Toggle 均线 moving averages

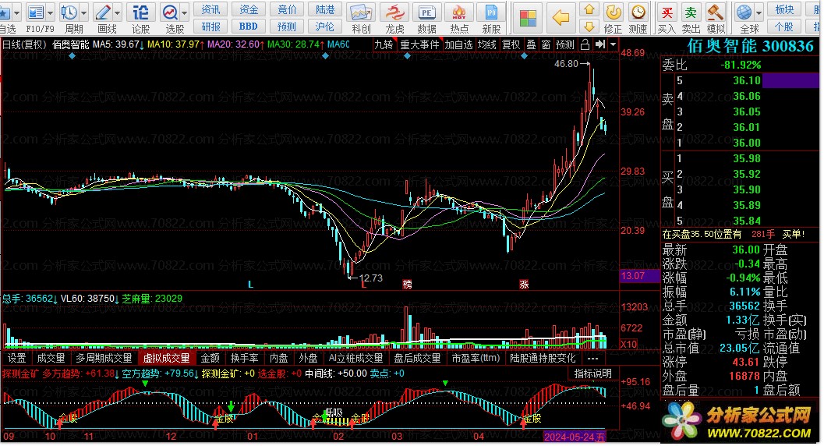486,44
